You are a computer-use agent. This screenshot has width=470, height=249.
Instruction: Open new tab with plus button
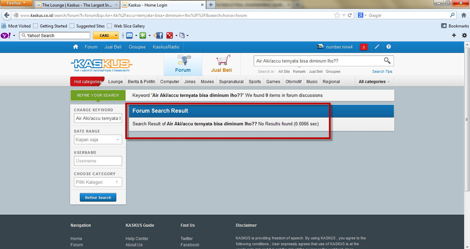[211, 5]
